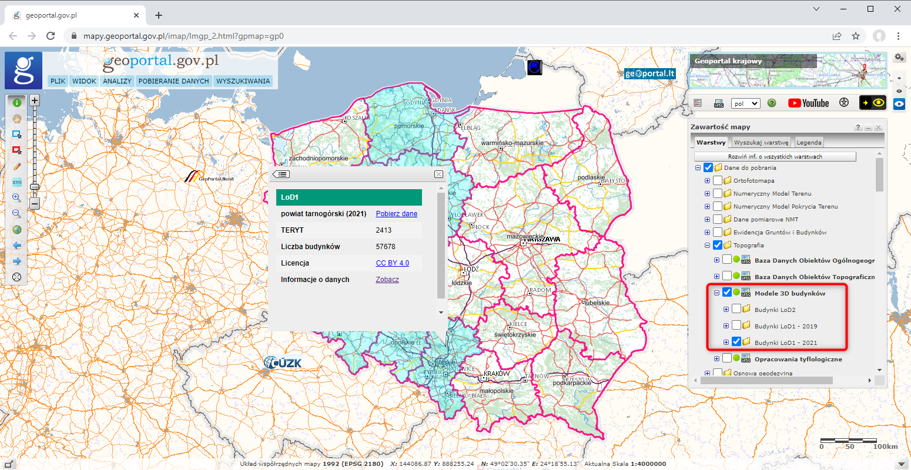
Task: Open the settings gear icon
Action: coord(899,57)
